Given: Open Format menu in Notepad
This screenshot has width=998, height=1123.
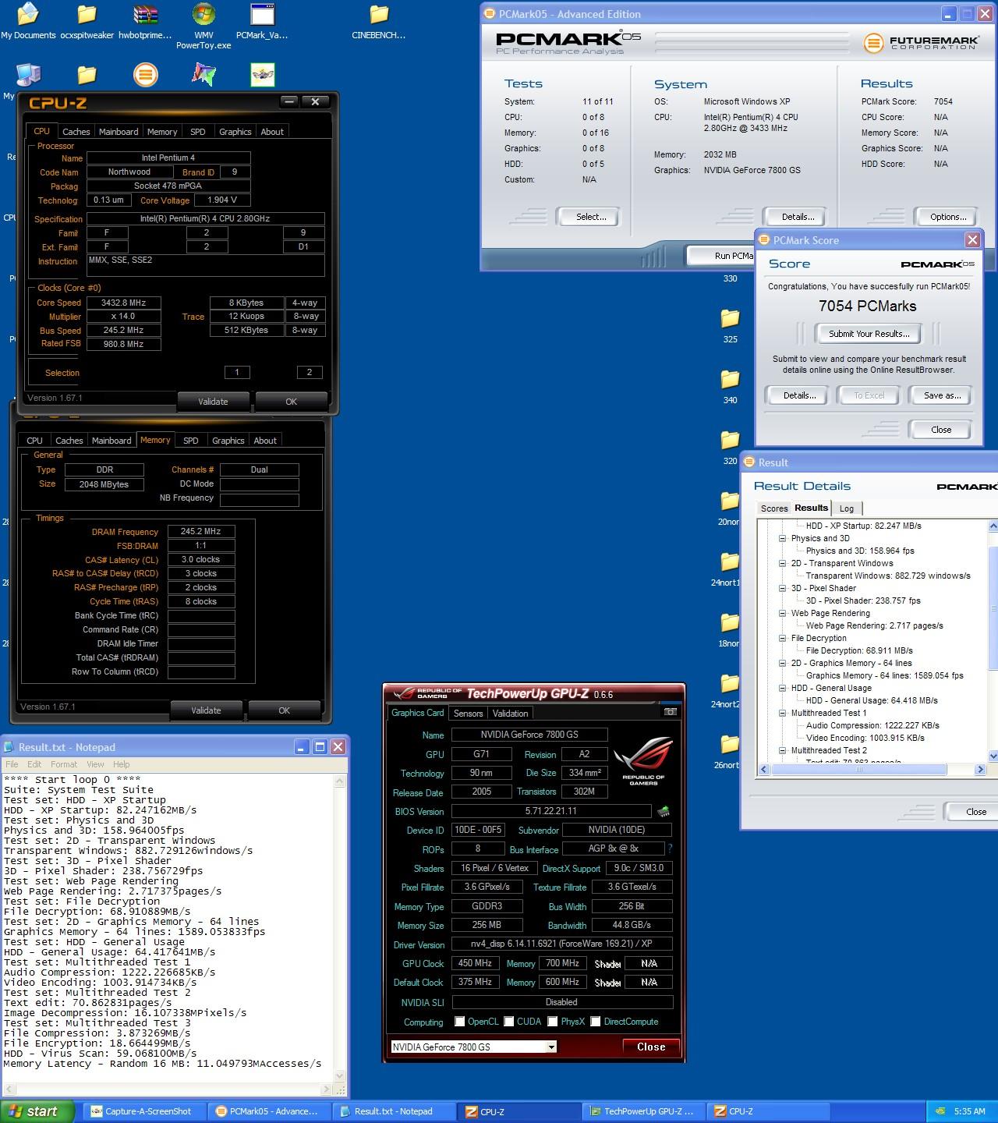Looking at the screenshot, I should pyautogui.click(x=64, y=764).
